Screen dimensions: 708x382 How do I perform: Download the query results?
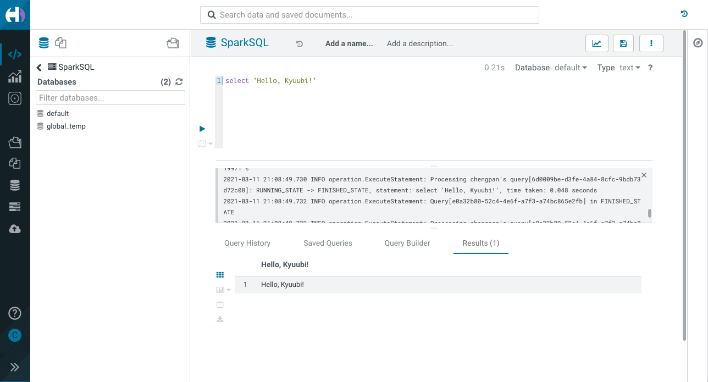[220, 319]
